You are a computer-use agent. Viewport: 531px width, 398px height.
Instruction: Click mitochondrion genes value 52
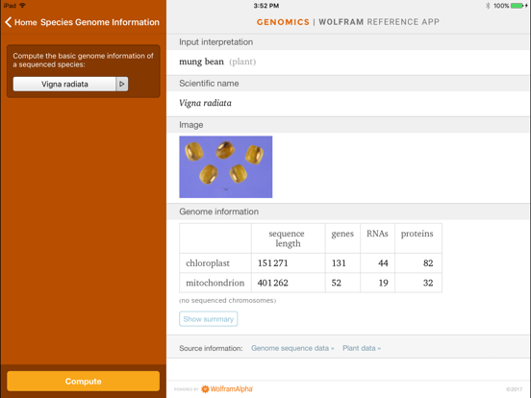[337, 283]
